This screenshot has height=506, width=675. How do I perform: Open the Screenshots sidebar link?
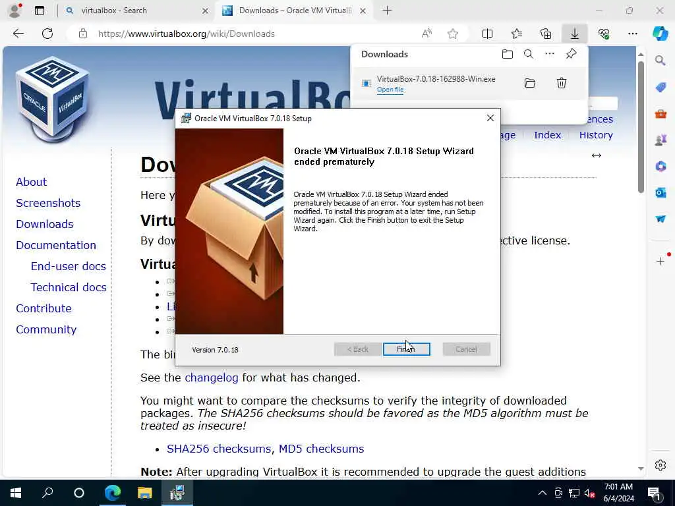click(48, 203)
